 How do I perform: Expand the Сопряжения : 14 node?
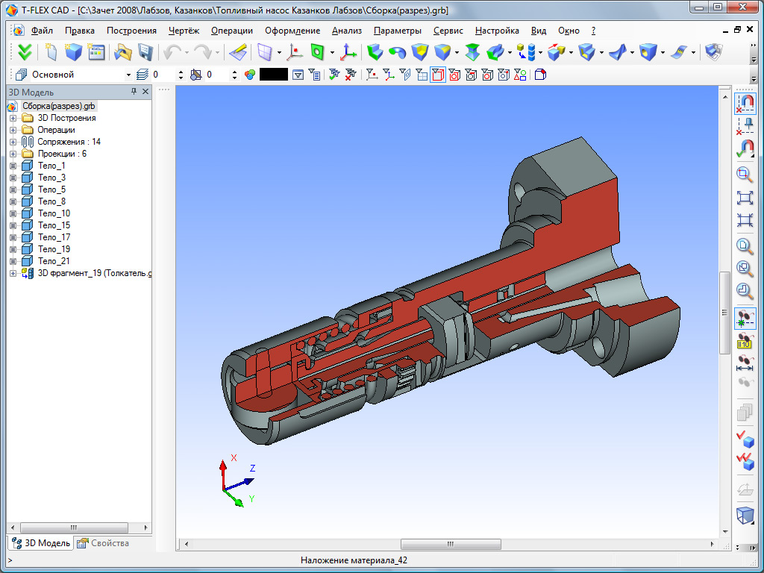pyautogui.click(x=13, y=142)
